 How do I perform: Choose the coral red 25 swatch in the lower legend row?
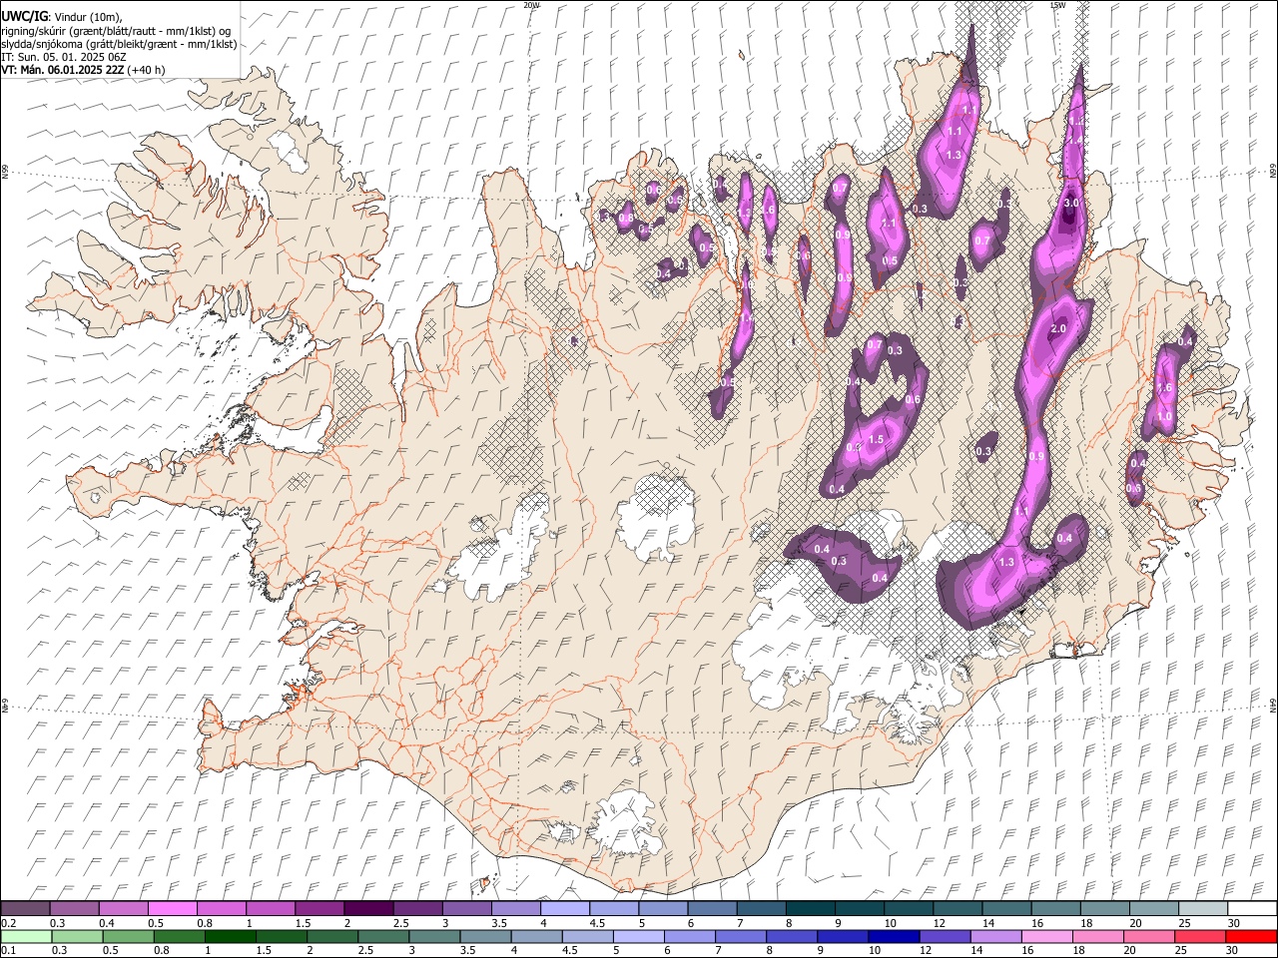point(1199,936)
